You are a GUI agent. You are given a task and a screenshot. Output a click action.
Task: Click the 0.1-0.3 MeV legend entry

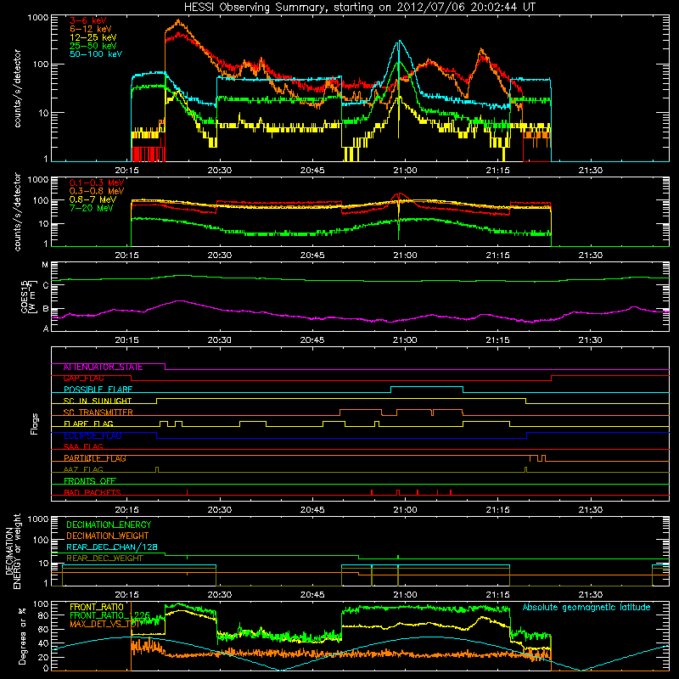click(x=97, y=182)
